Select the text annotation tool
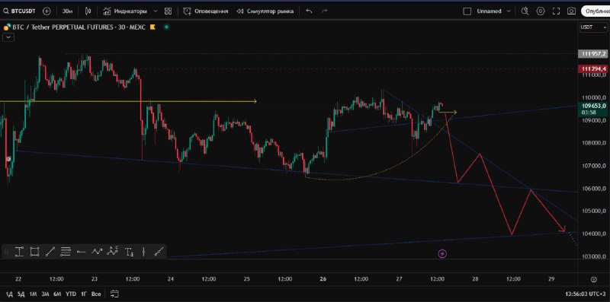The height and width of the screenshot is (302, 610). point(130,252)
